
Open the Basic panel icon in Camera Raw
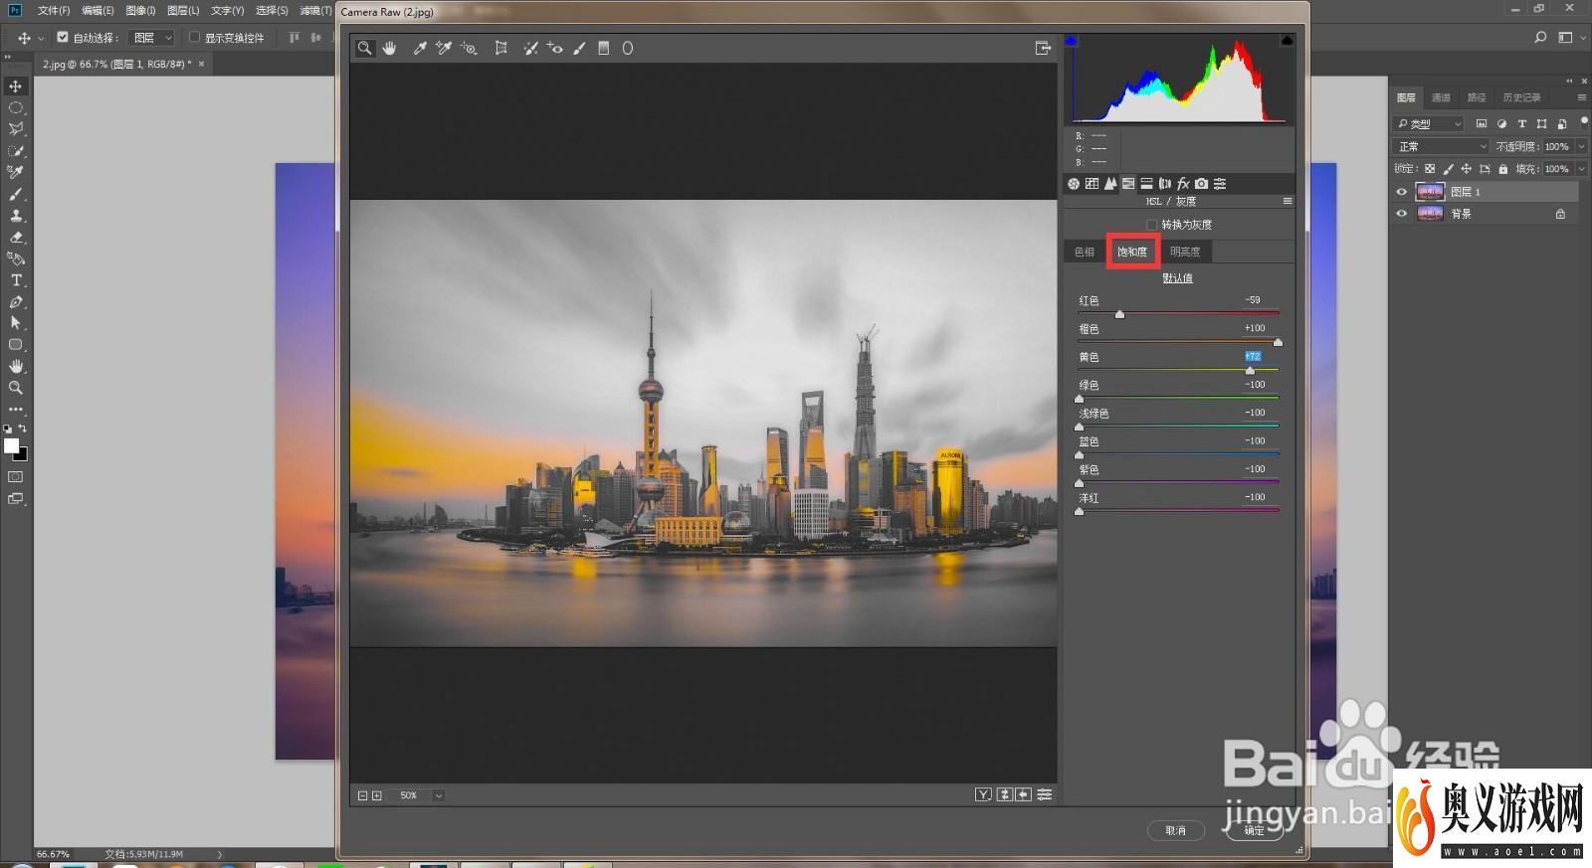click(1074, 184)
